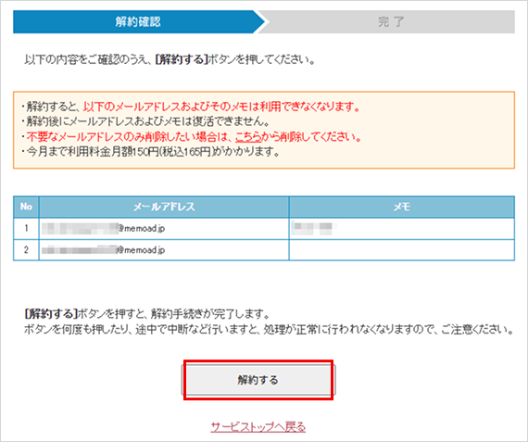Open the サービストップへ戻る link
The image size is (528, 442).
coord(258,427)
